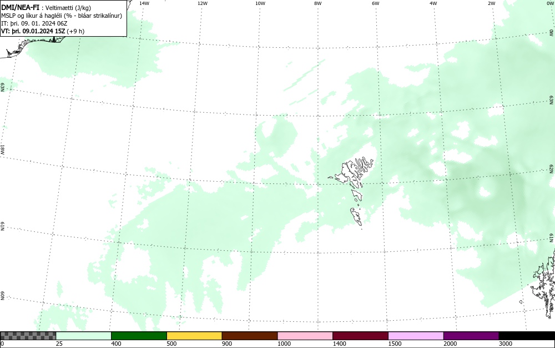Click the yellow 500-900 legend swatch
The image size is (555, 348).
[x=194, y=336]
